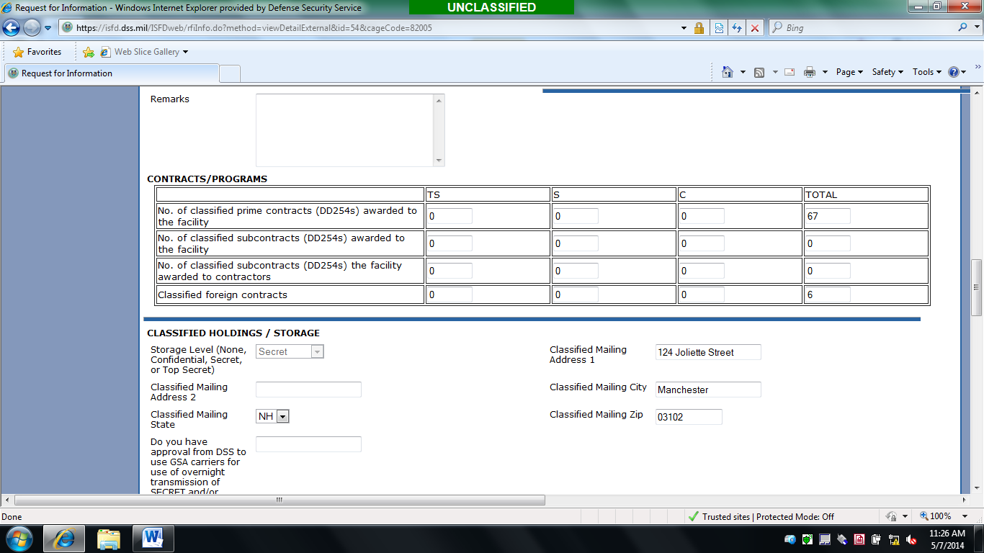
Task: Click the URL address field
Action: click(375, 28)
